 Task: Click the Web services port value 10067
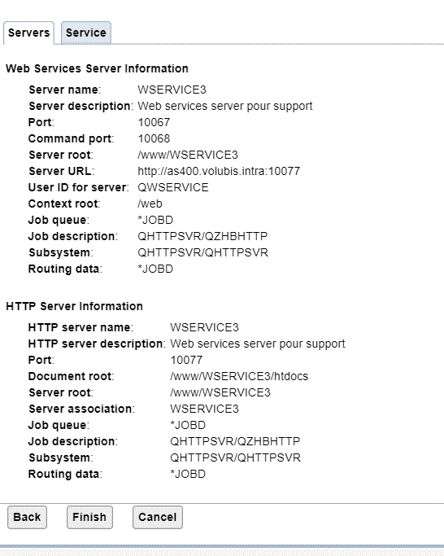pyautogui.click(x=154, y=122)
